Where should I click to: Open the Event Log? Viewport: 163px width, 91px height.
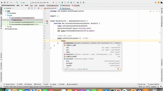click(141, 84)
